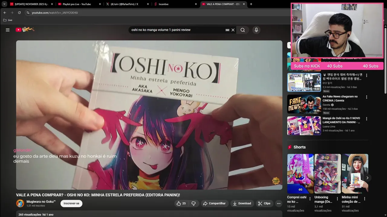Go back in browser history

pyautogui.click(x=5, y=13)
